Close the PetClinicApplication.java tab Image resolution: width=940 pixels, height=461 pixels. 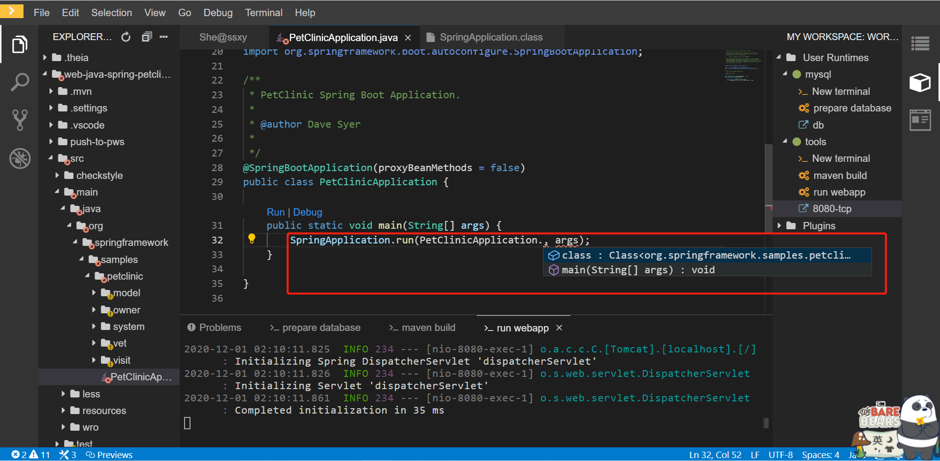pyautogui.click(x=408, y=38)
